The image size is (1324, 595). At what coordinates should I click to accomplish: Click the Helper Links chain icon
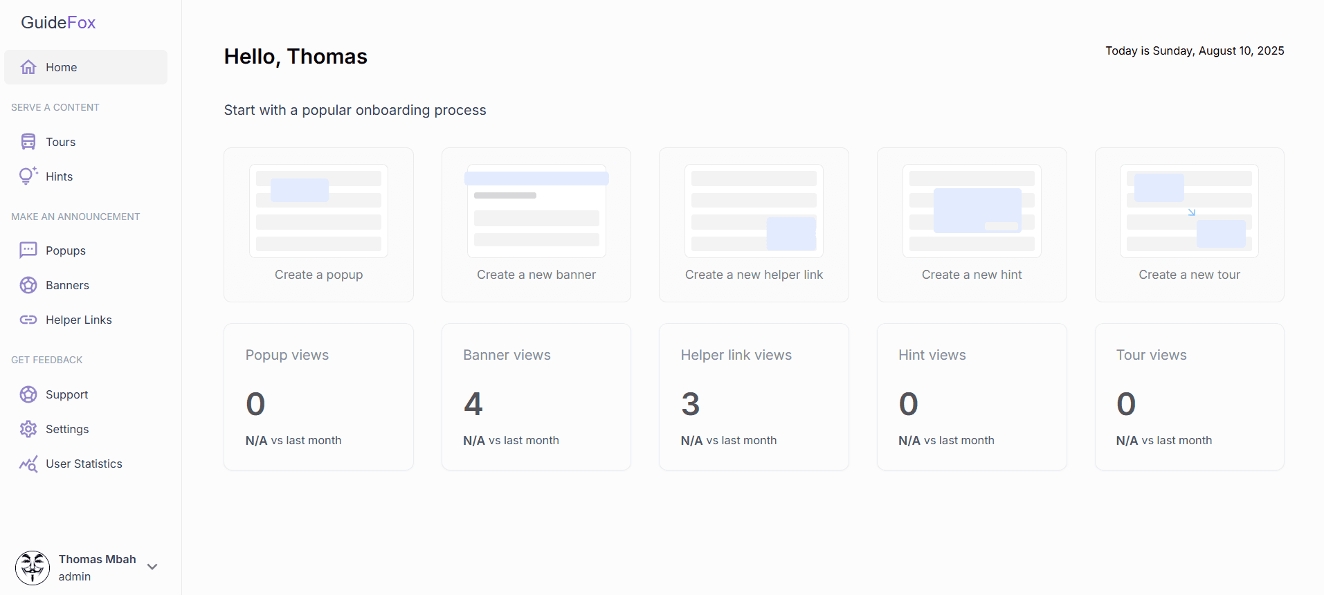pyautogui.click(x=28, y=320)
